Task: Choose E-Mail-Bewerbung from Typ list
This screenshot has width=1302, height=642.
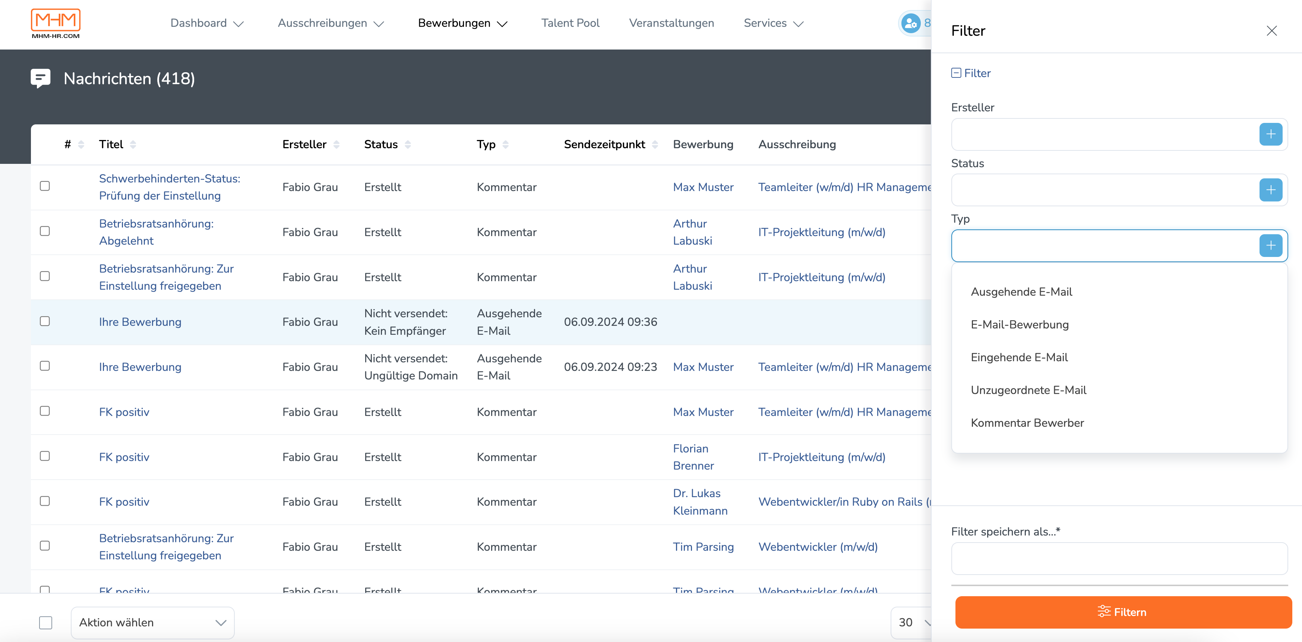Action: [1119, 324]
